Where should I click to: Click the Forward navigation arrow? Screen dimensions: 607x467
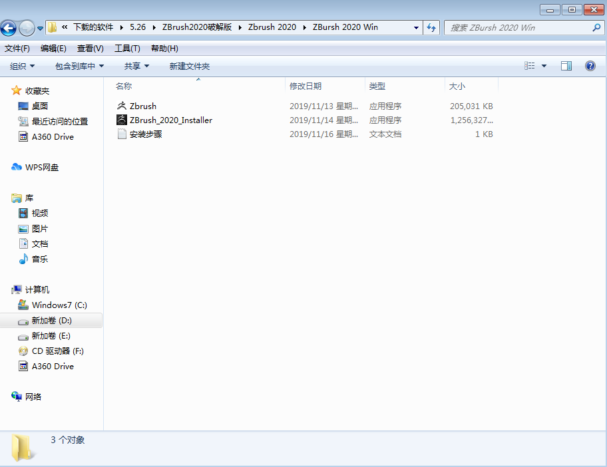pos(27,28)
